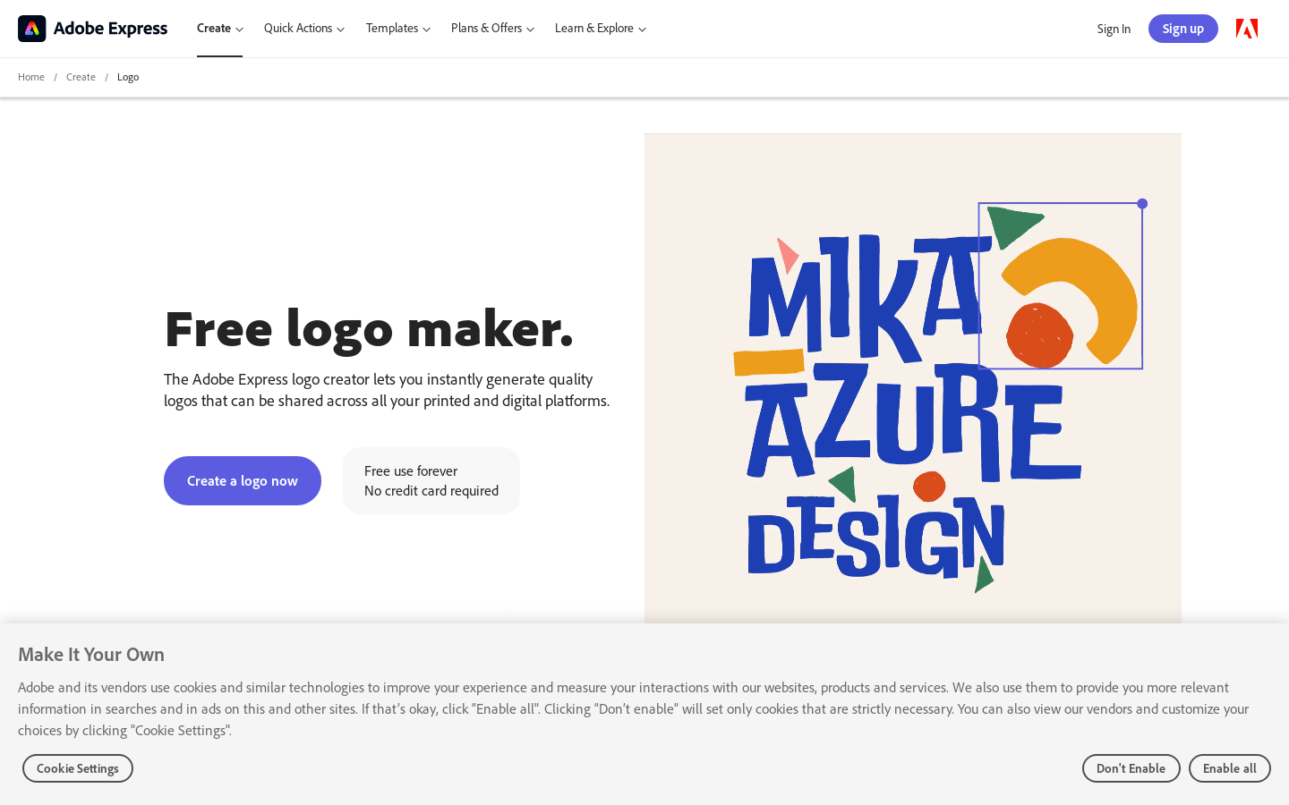
Task: Click the Adobe Express logo icon
Action: tap(32, 29)
